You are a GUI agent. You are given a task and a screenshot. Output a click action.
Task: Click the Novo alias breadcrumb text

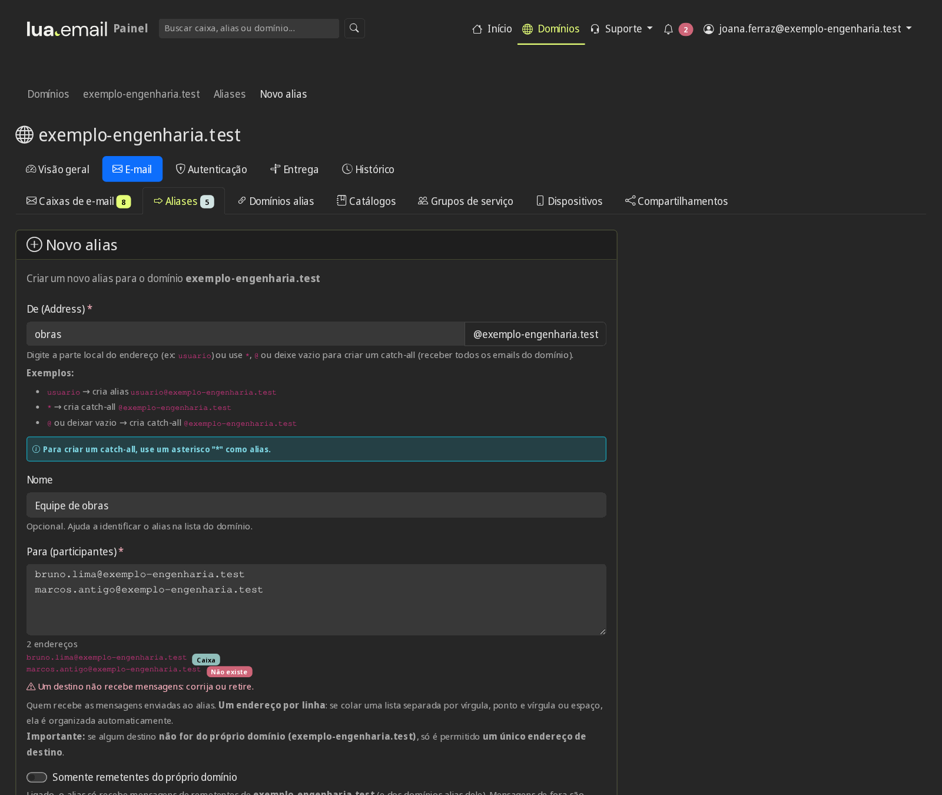(283, 94)
